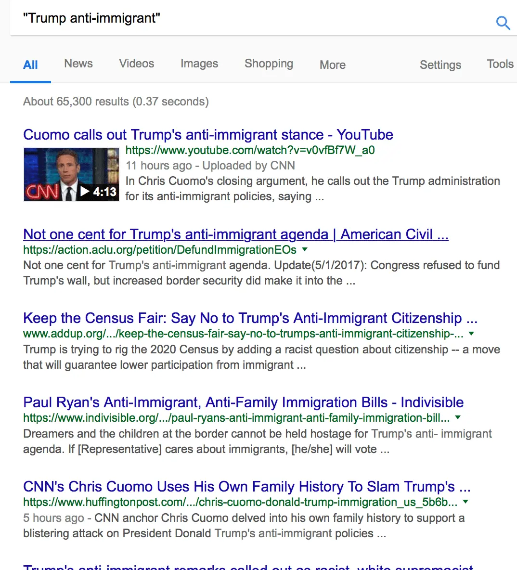Open the Cuomo calls out Trump YouTube result

(208, 135)
